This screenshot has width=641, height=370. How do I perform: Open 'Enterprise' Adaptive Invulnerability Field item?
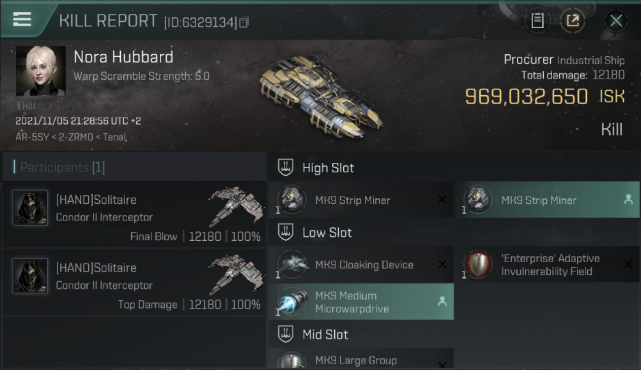tap(547, 264)
